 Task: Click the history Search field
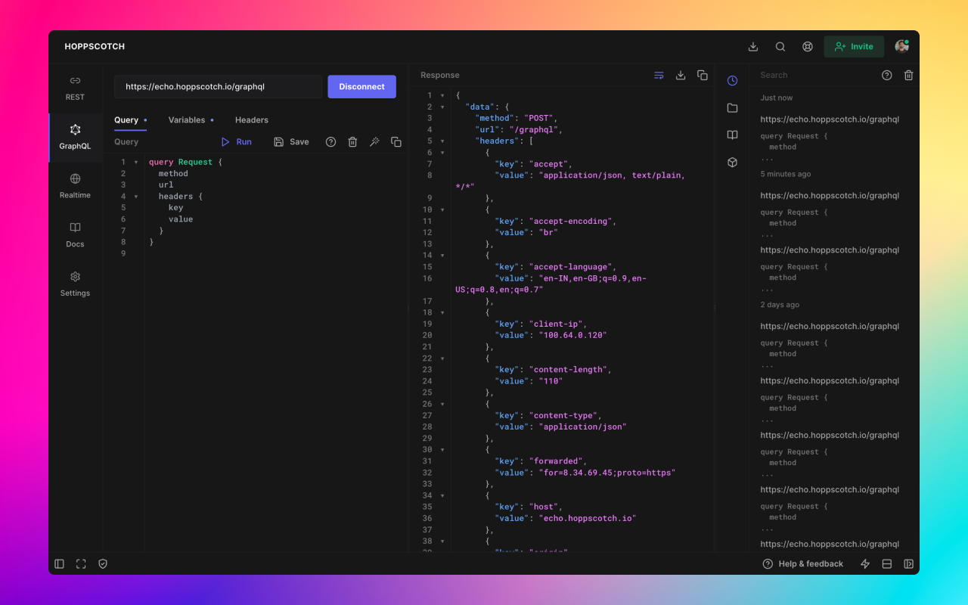click(x=814, y=76)
